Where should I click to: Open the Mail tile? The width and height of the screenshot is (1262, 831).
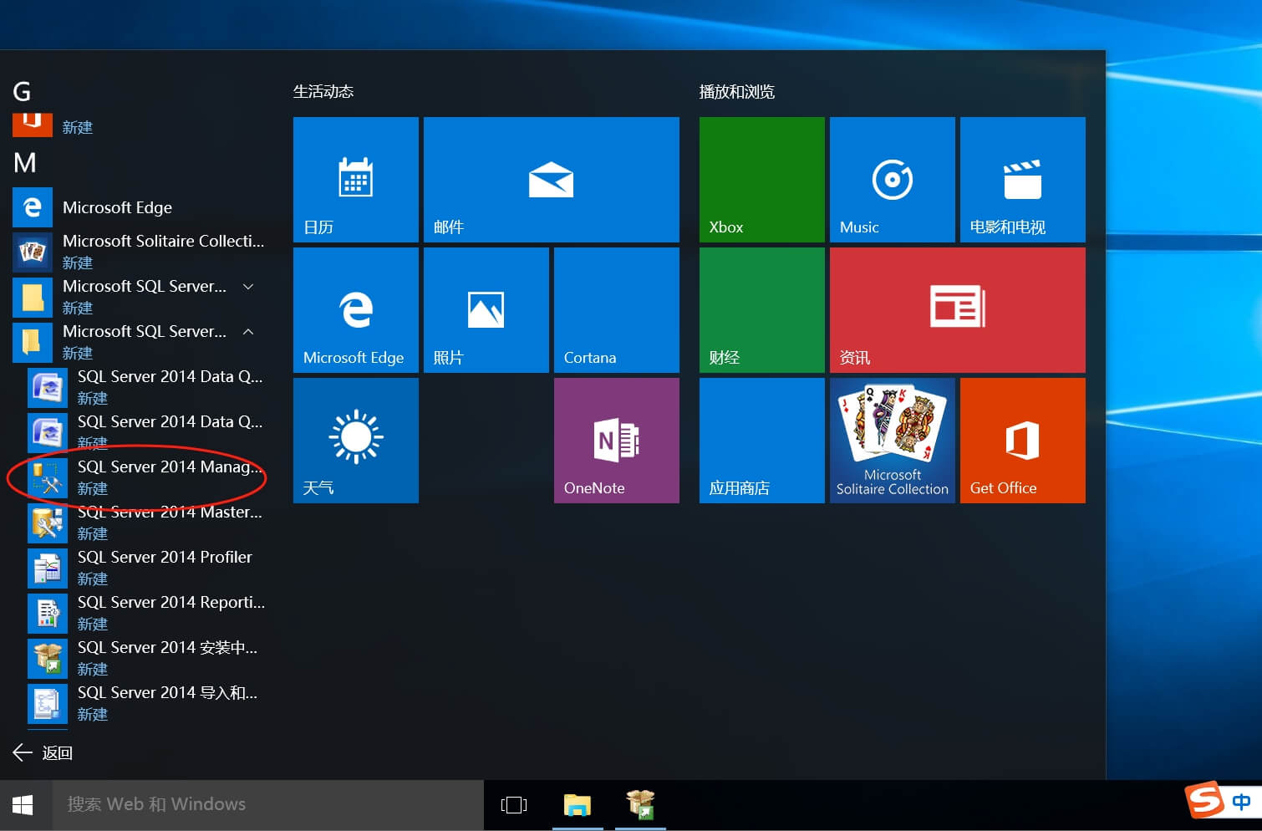[x=551, y=180]
